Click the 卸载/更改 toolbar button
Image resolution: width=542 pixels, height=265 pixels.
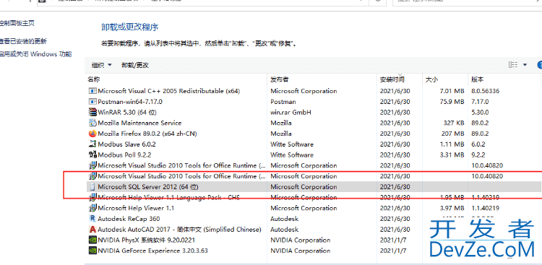coord(135,65)
